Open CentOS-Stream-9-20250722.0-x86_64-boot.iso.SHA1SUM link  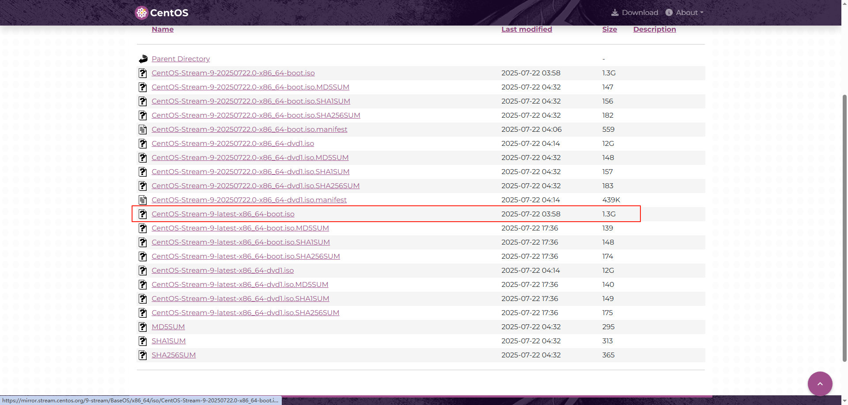pos(251,101)
